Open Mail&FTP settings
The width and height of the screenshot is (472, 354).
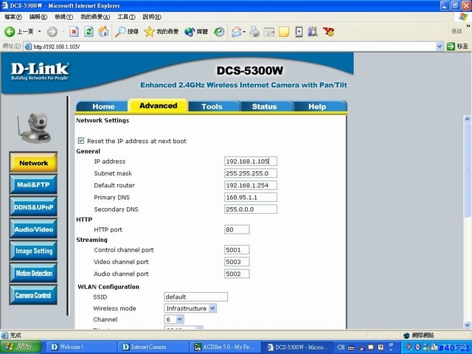(x=33, y=184)
